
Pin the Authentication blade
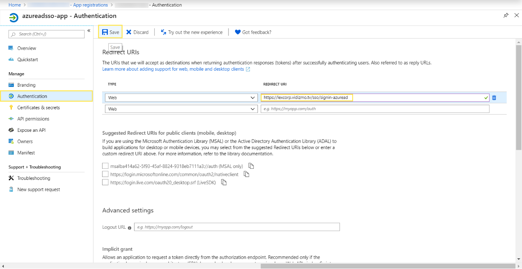tap(506, 16)
